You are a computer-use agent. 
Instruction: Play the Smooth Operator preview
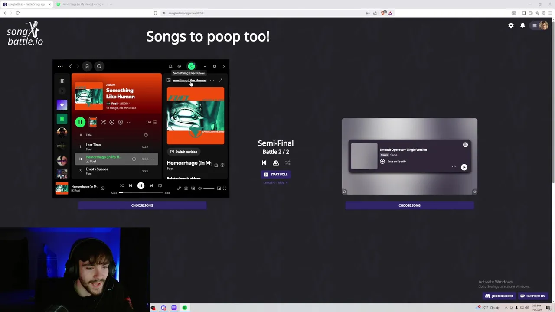[464, 167]
